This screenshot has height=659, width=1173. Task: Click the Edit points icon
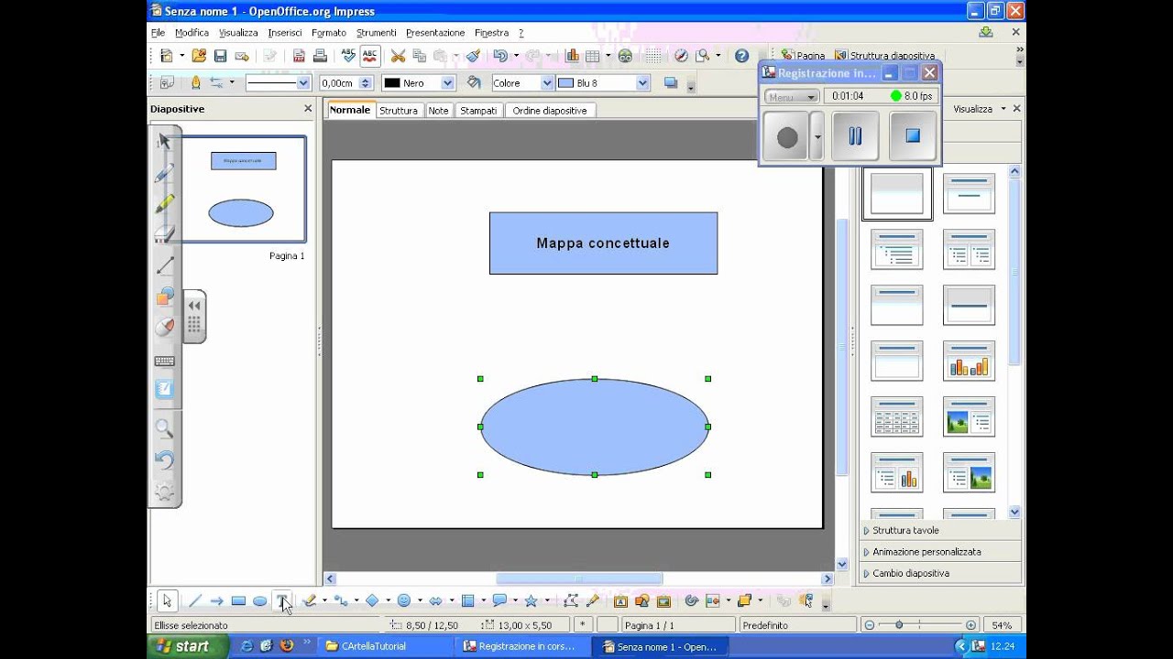tap(571, 601)
